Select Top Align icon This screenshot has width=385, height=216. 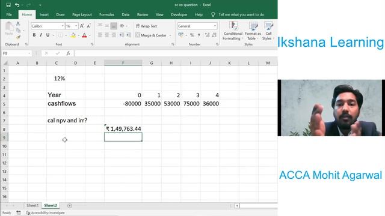coord(100,25)
